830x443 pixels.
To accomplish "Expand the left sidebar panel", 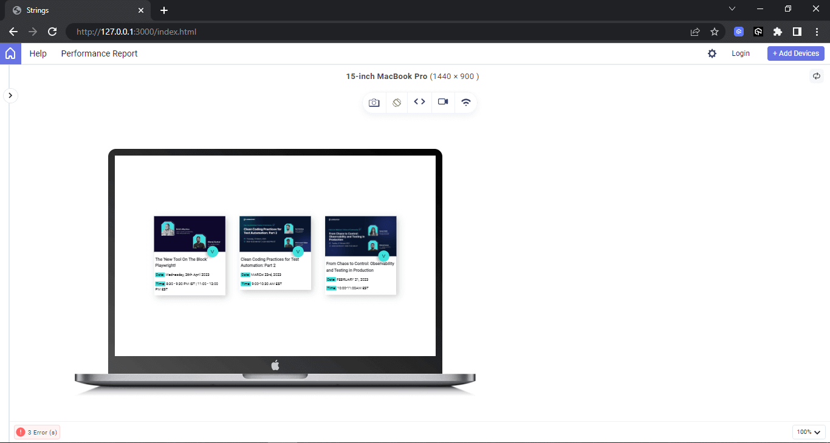I will 10,95.
